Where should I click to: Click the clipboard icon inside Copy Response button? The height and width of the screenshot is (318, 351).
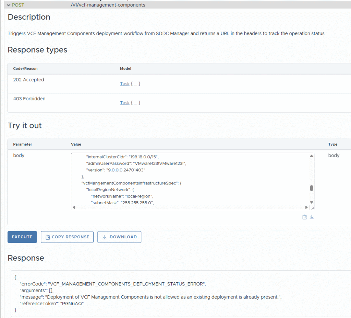(x=48, y=237)
